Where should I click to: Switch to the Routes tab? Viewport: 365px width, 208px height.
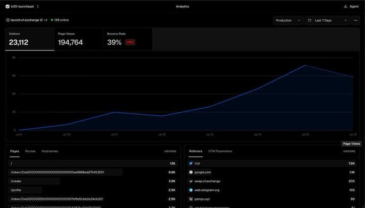pos(30,151)
